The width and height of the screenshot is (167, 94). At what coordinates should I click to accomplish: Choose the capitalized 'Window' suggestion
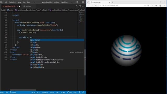57,47
